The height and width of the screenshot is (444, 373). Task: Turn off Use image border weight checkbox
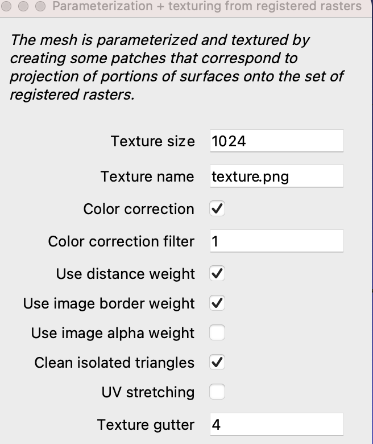click(217, 303)
